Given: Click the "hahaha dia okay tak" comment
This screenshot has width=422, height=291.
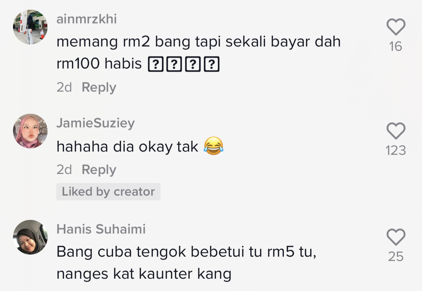Looking at the screenshot, I should (128, 147).
